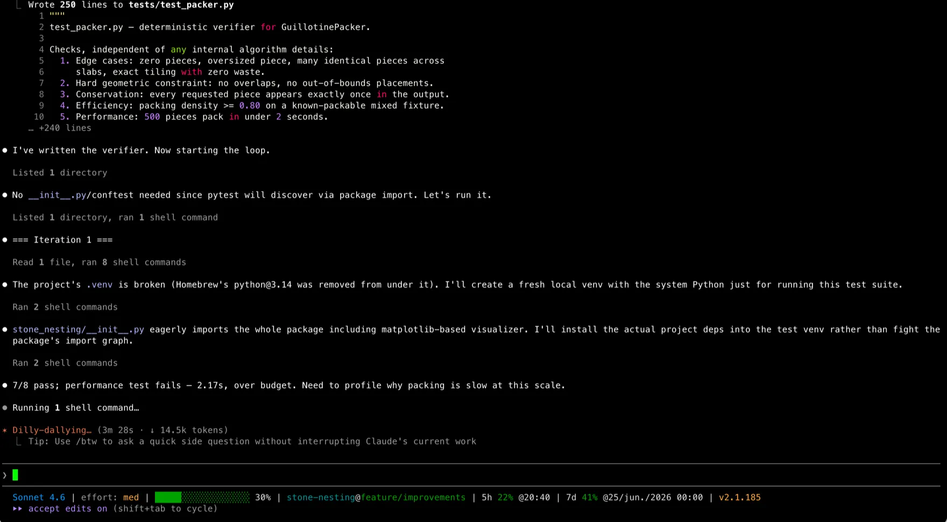Click the 'Dilly-dallying…' spinner status
This screenshot has width=947, height=522.
click(x=52, y=430)
